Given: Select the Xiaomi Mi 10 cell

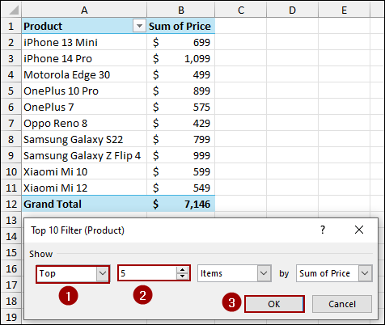Looking at the screenshot, I should click(x=84, y=171).
